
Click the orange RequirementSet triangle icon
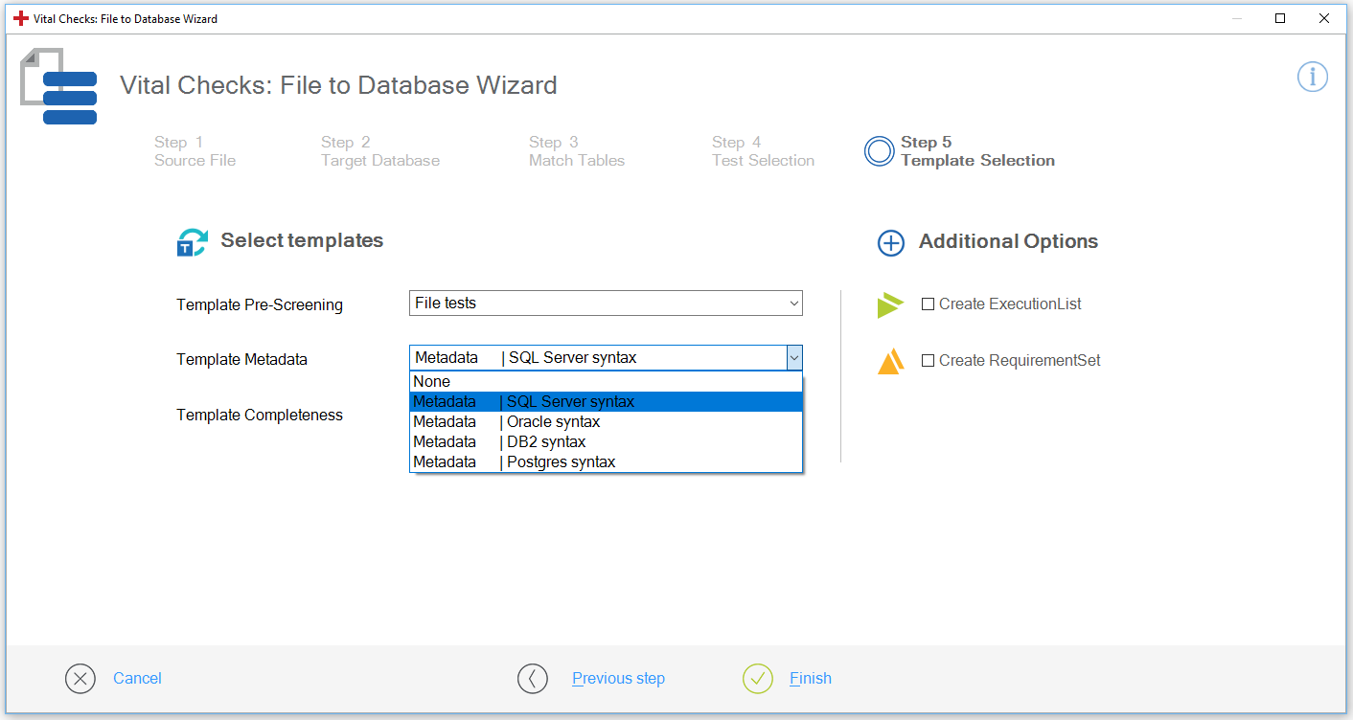(890, 362)
